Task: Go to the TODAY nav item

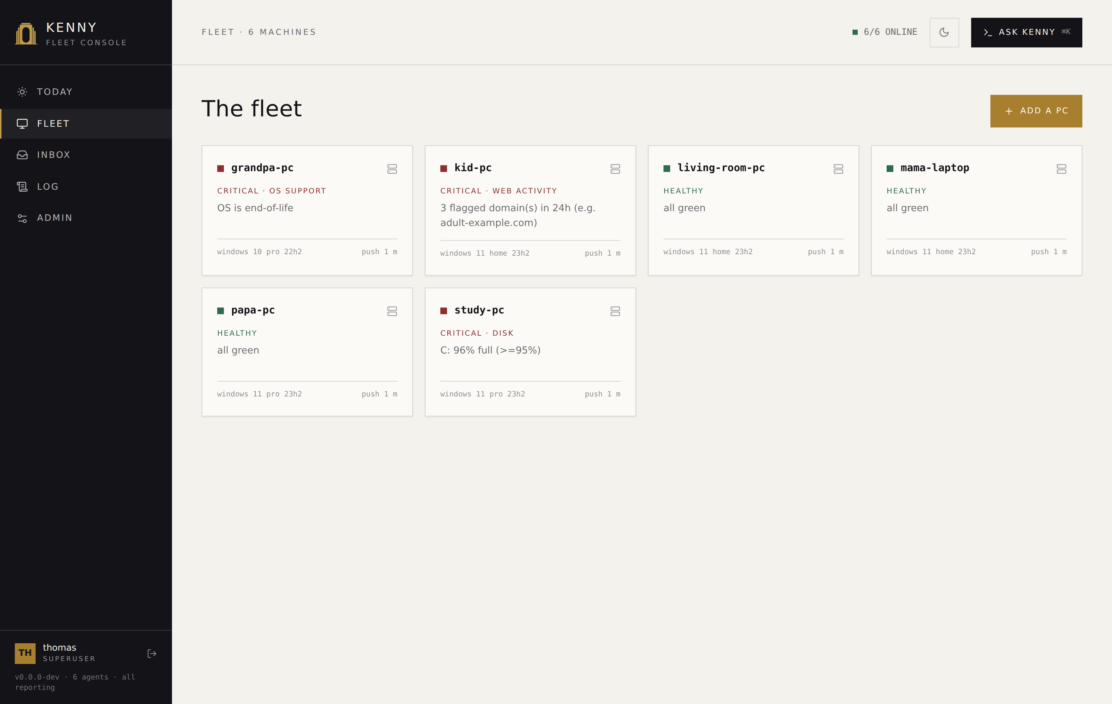Action: [86, 92]
